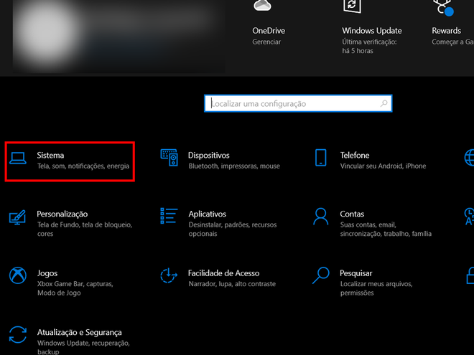Viewport: 474px width, 355px height.
Task: Click the Rewards label at top
Action: [447, 31]
